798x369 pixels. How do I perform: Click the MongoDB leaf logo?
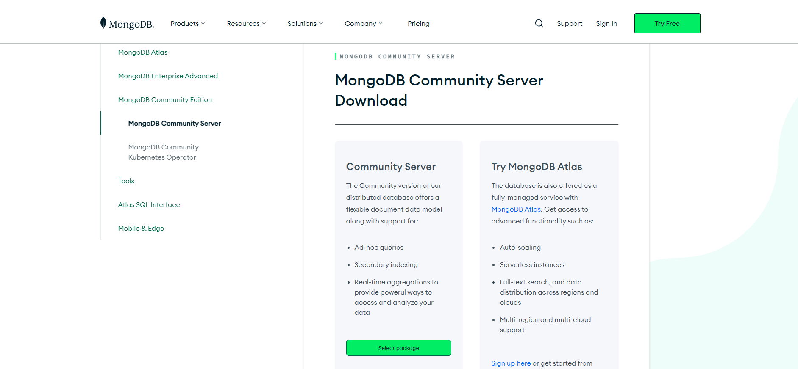tap(127, 23)
